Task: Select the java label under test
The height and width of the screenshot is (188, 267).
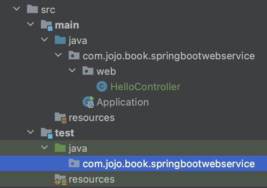Action: click(x=78, y=149)
